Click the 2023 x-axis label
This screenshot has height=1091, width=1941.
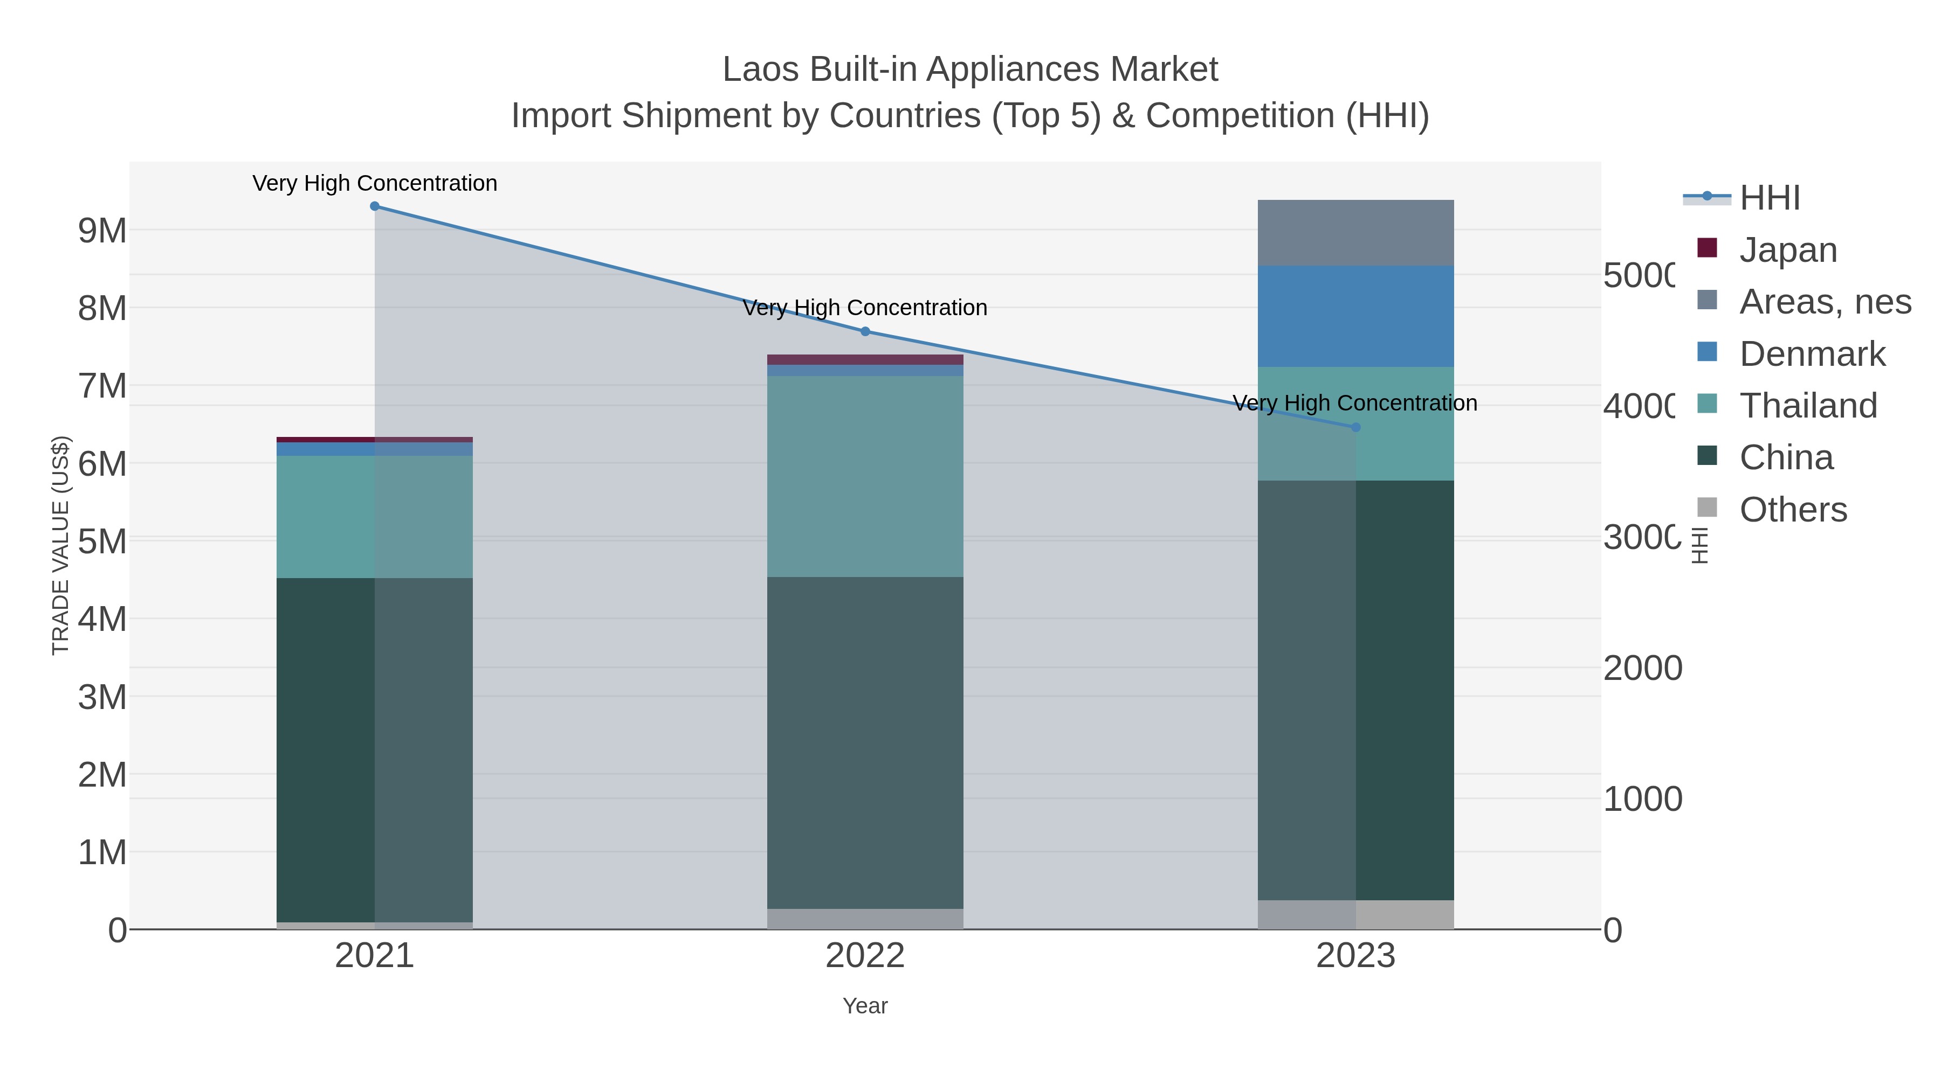(x=1355, y=956)
